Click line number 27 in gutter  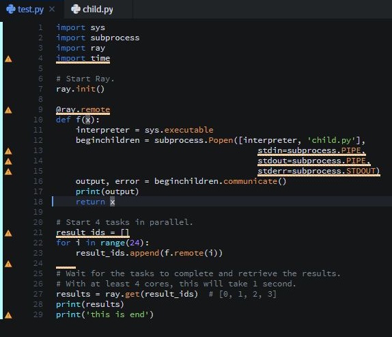coord(38,294)
